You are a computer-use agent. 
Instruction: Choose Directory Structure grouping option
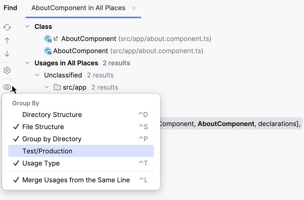tap(52, 115)
